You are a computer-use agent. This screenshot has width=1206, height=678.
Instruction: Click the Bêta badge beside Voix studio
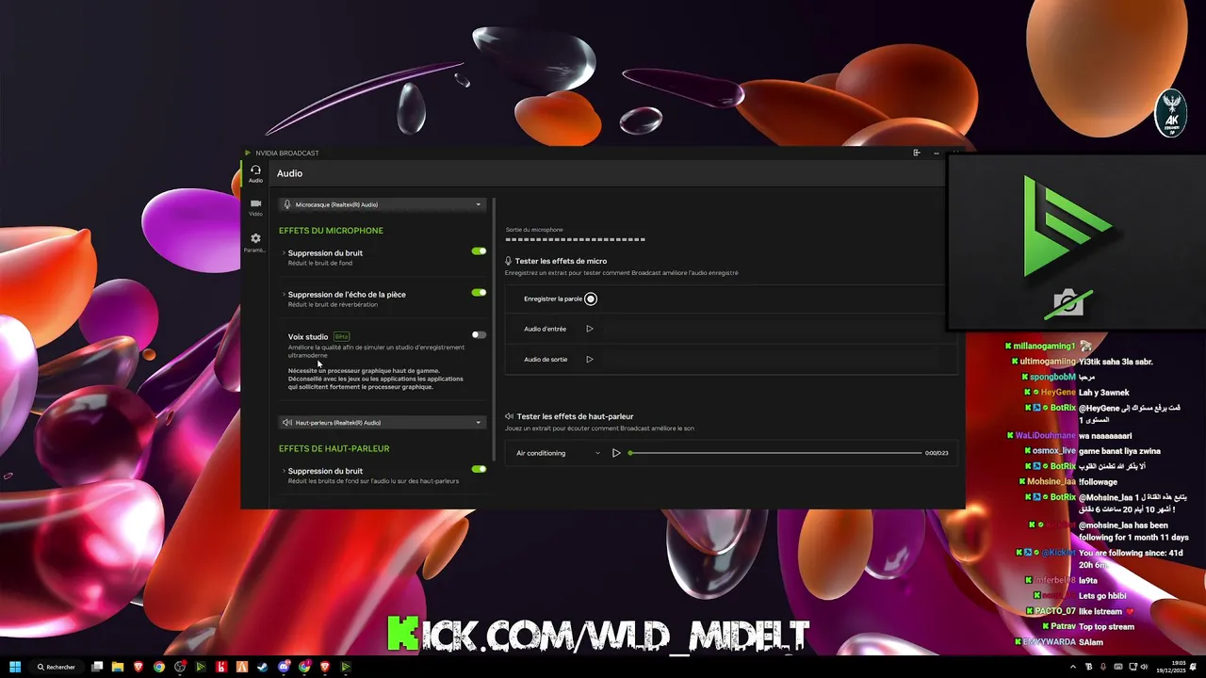click(341, 336)
